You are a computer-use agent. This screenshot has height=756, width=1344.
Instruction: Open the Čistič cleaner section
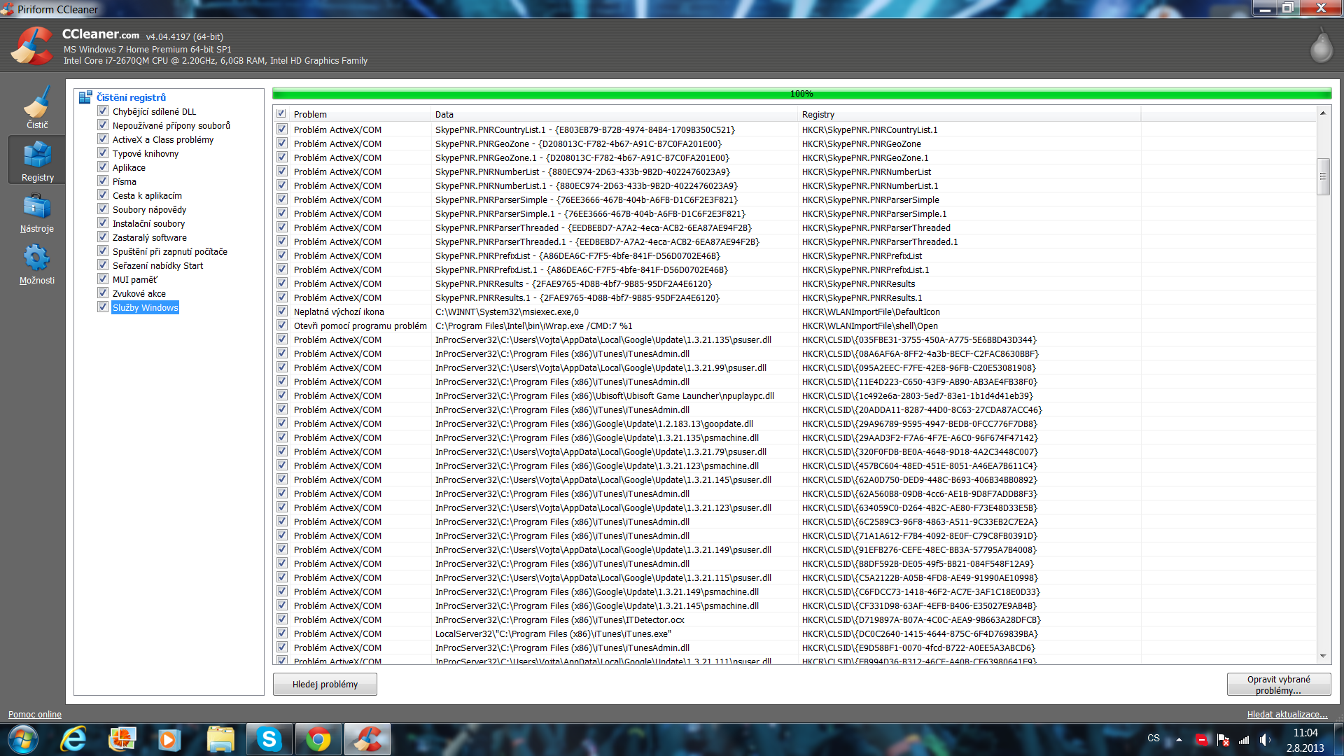coord(37,106)
